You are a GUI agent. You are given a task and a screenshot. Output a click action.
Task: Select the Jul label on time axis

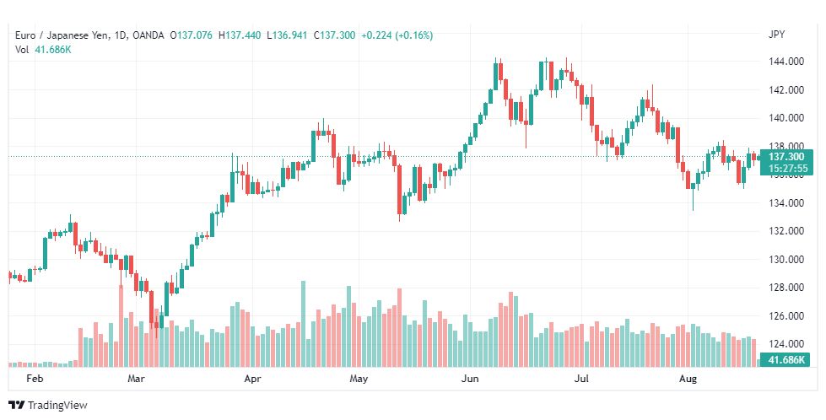tap(581, 379)
